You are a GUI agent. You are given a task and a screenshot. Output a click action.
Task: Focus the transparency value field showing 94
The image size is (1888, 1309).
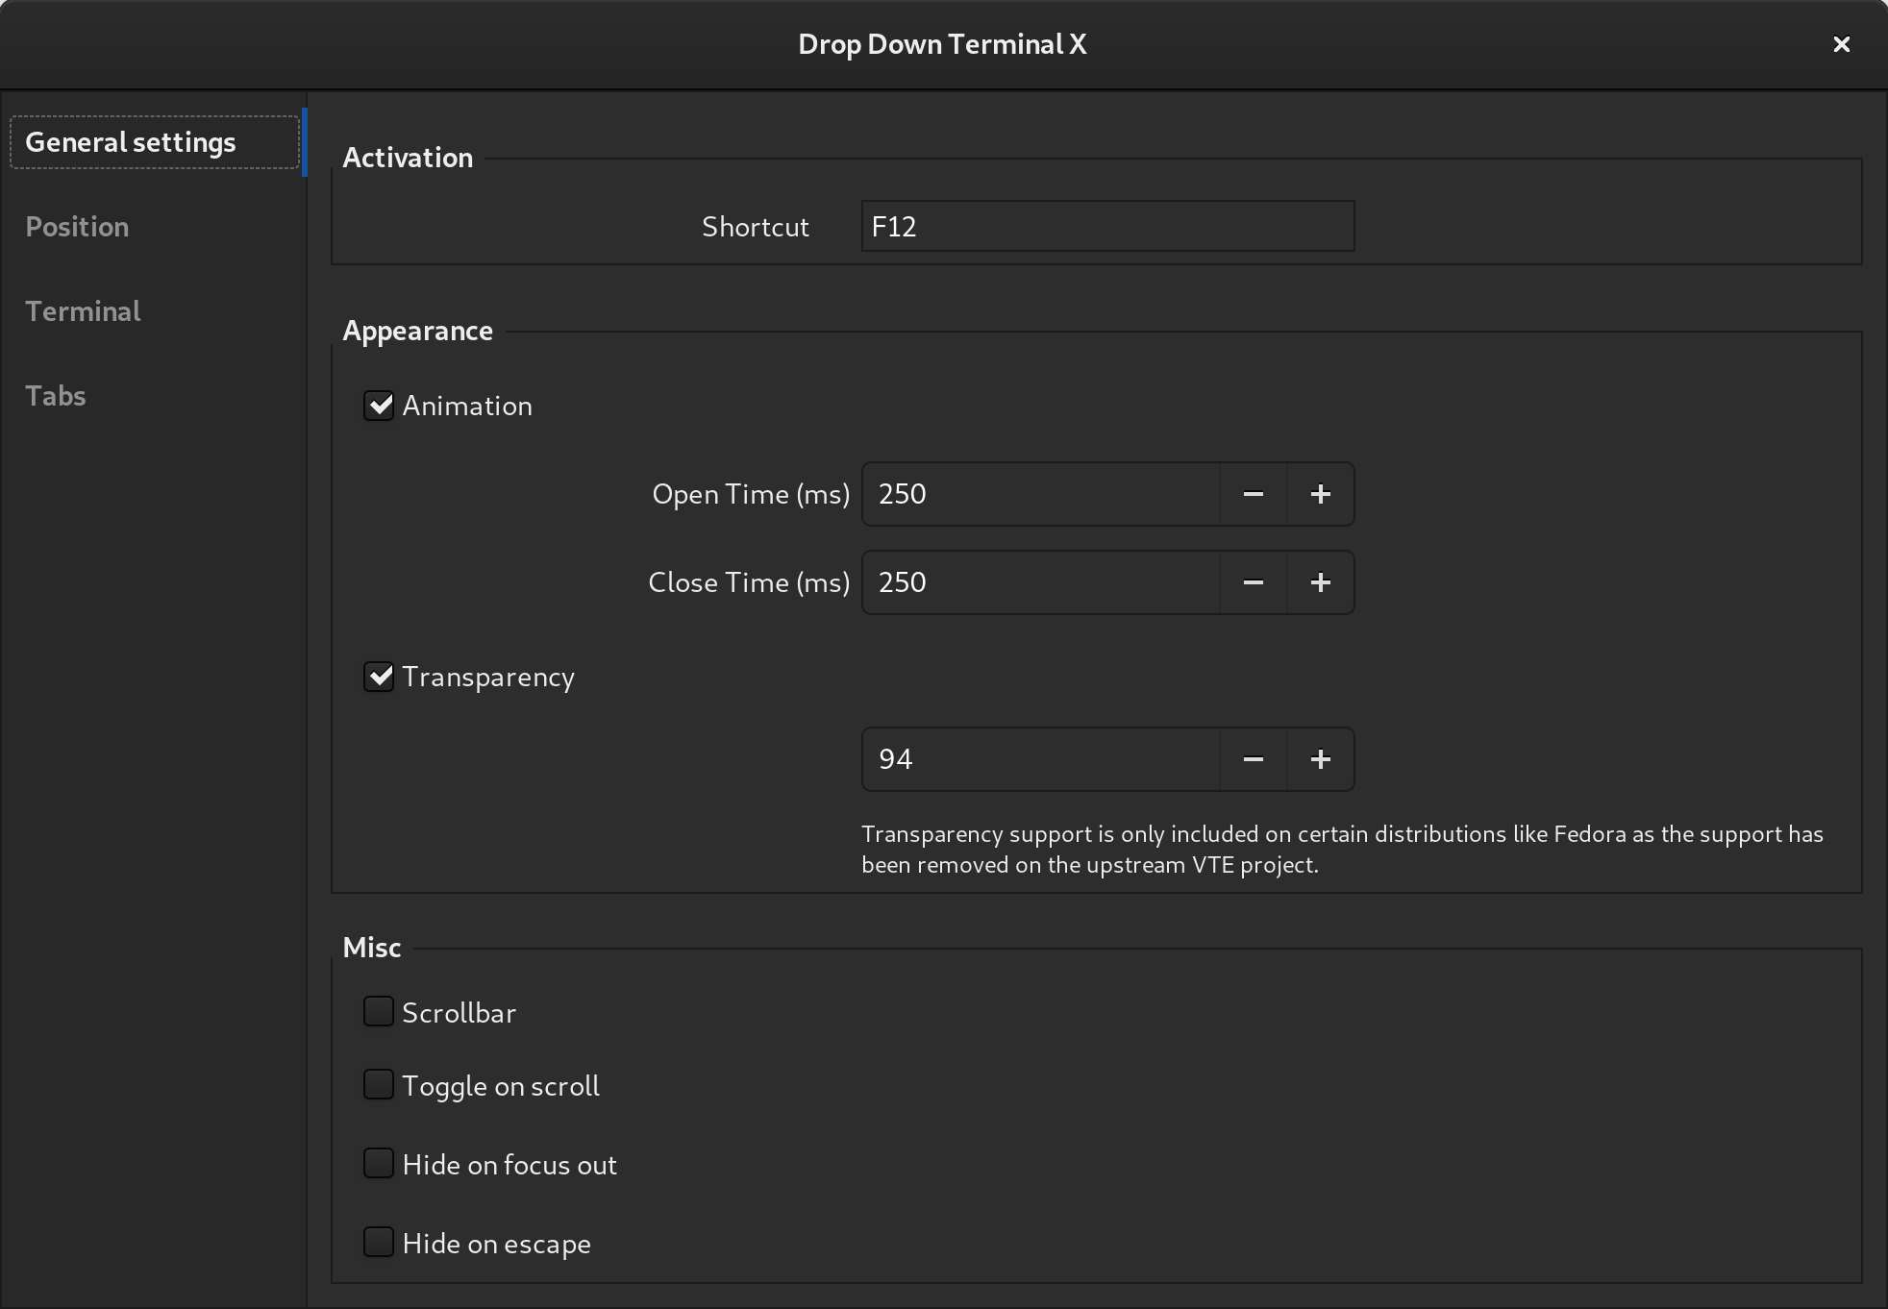[x=1040, y=759]
